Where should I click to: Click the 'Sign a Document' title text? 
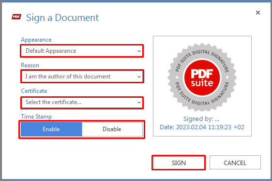pyautogui.click(x=62, y=18)
